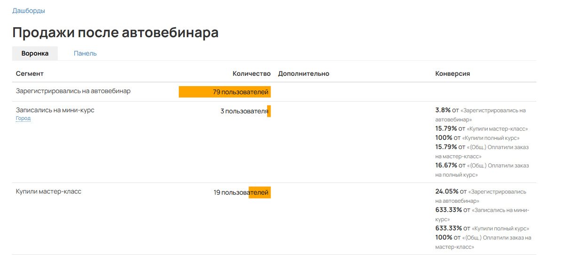Click the 16.67% conversion value
Viewport: 564px width, 255px height.
[446, 166]
